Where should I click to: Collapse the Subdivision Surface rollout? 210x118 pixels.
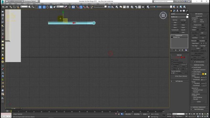199,65
